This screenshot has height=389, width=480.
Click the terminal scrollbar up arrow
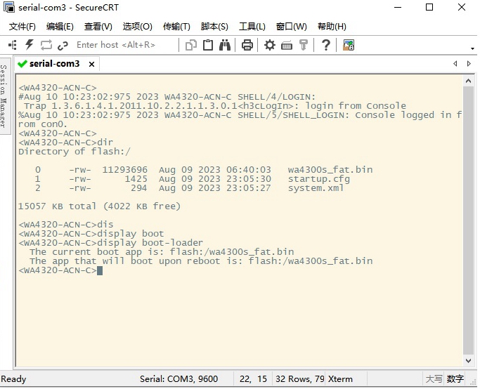point(468,81)
